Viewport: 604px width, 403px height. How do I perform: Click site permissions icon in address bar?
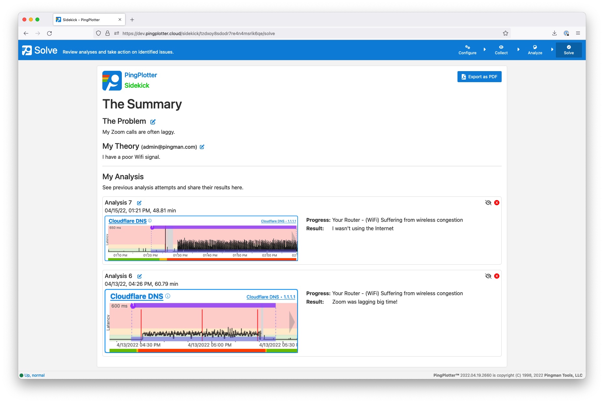[116, 33]
